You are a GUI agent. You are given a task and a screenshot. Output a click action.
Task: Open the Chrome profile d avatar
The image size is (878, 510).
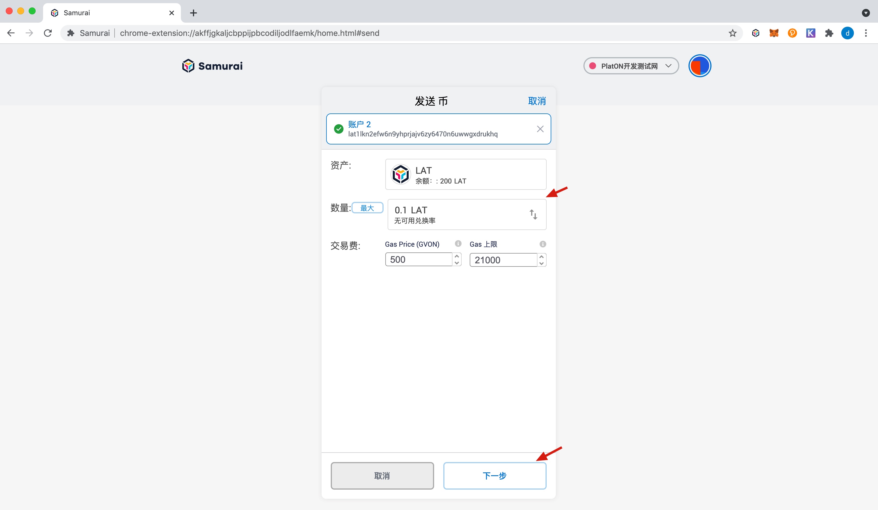(x=847, y=33)
